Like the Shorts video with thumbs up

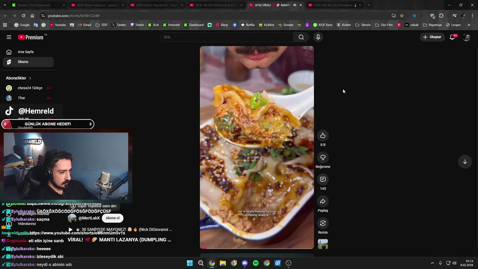tap(323, 136)
